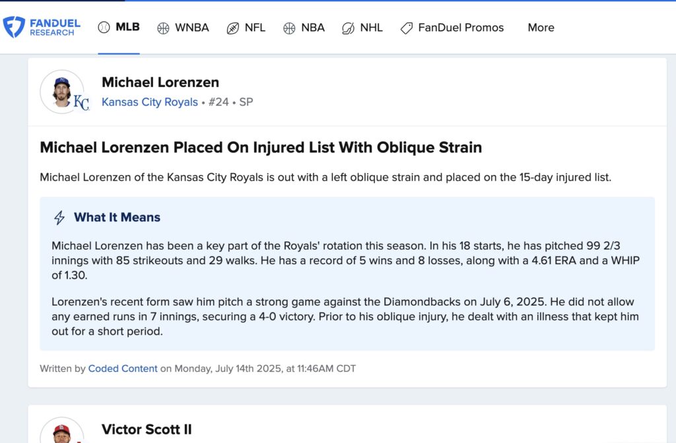The height and width of the screenshot is (443, 676).
Task: Click the football icon beside NFL
Action: point(233,28)
